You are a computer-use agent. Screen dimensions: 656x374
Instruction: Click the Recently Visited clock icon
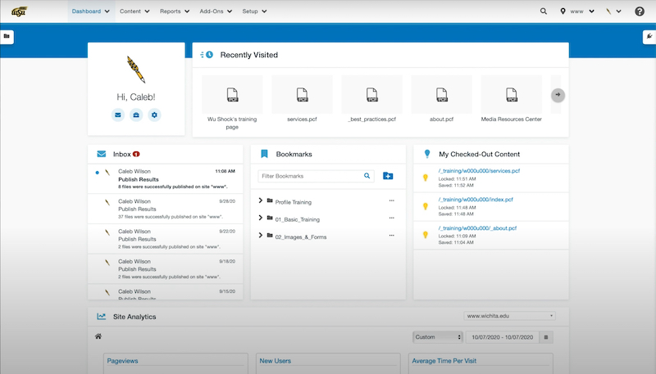(x=207, y=55)
